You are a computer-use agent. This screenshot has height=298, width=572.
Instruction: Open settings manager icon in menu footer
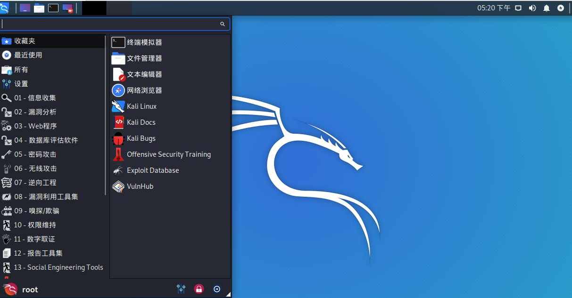pos(181,289)
